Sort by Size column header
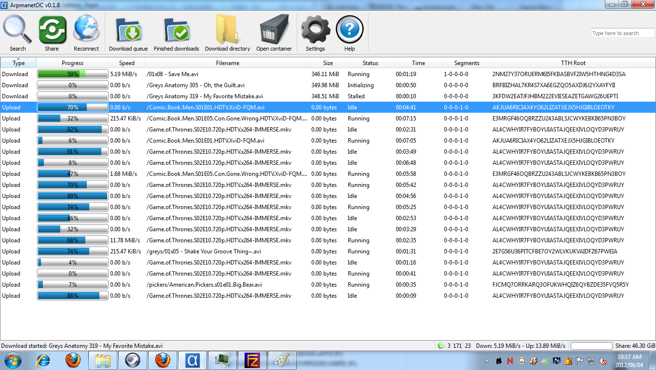Screen dimensions: 656x370 point(328,63)
